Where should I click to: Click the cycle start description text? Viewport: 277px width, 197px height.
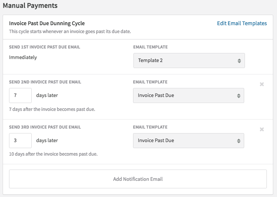[x=70, y=31]
